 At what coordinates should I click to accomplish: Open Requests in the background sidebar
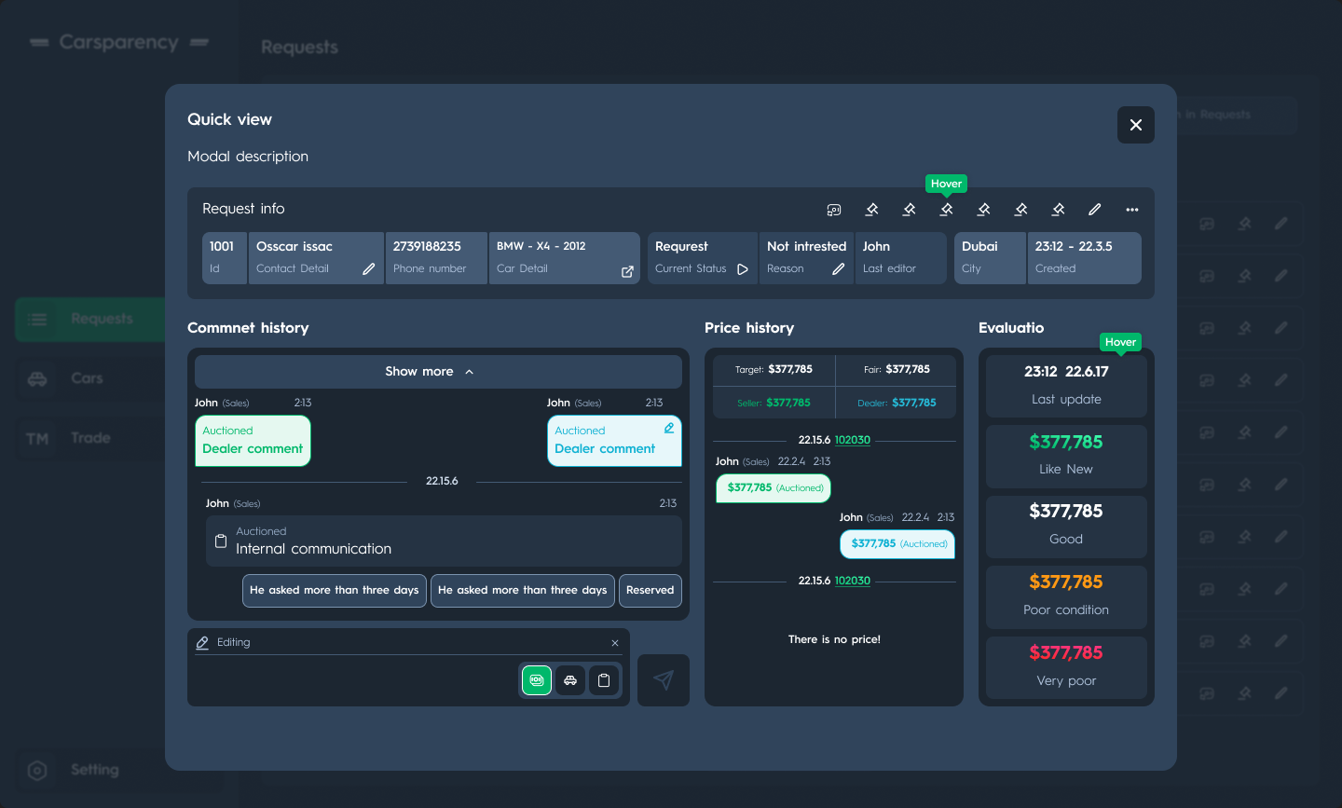90,320
